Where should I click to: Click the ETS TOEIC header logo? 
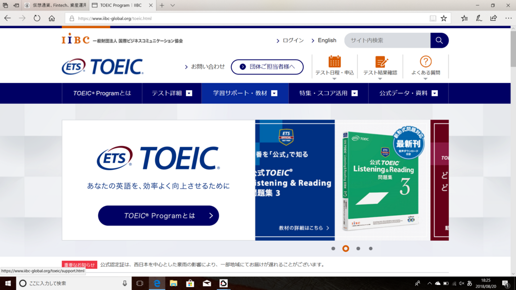pos(102,67)
